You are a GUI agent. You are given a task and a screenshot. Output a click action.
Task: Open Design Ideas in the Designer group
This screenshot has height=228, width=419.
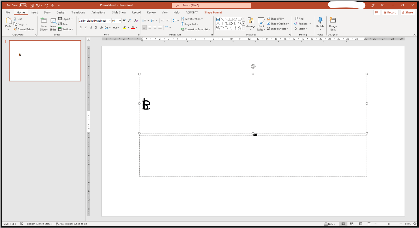(333, 24)
